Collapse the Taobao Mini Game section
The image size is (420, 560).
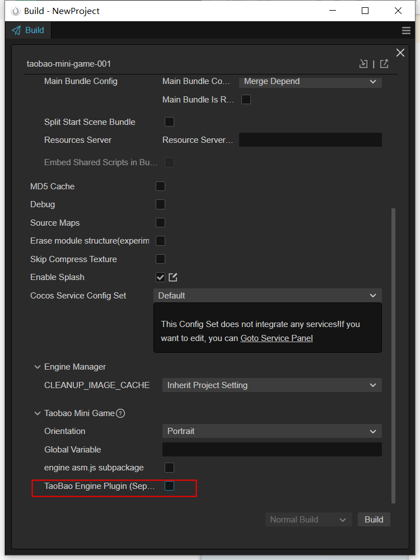point(37,413)
